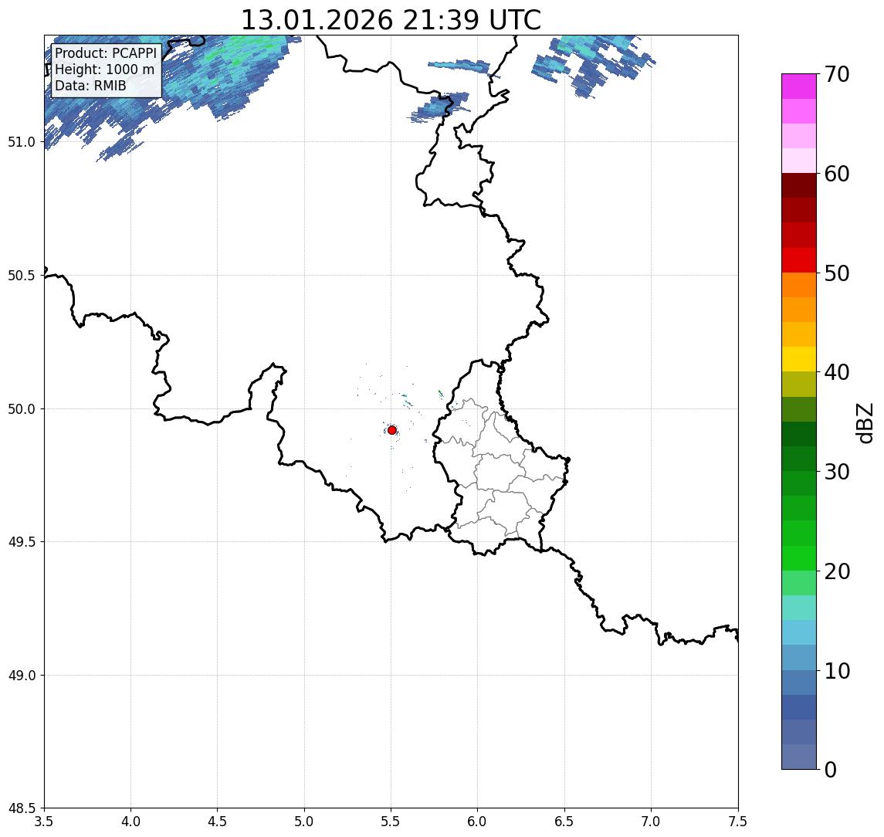Screen dimensions: 884x837
Task: Click the 5.0 longitude axis label
Action: click(304, 822)
